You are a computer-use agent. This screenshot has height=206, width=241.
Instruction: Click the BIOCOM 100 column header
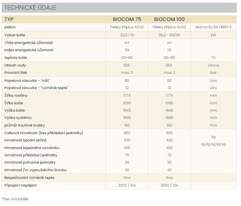point(169,19)
